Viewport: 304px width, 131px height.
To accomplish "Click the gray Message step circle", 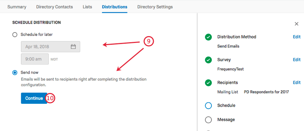I will [208, 120].
